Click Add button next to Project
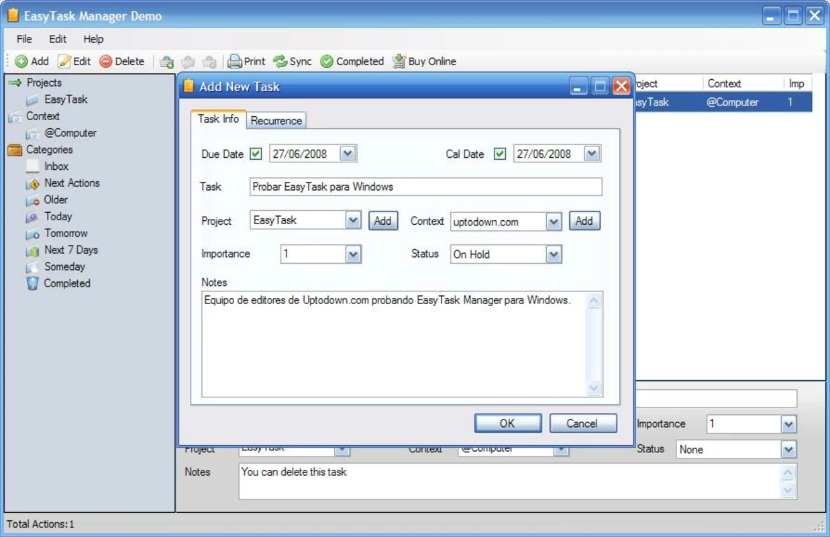830x537 pixels. (x=383, y=221)
